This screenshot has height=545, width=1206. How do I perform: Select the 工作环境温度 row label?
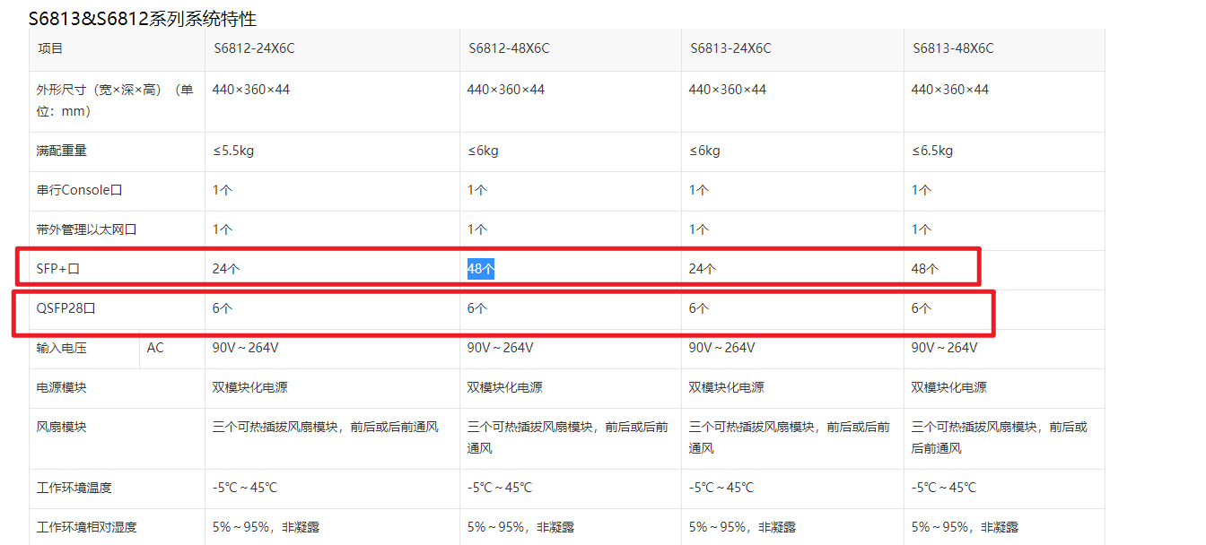coord(74,488)
